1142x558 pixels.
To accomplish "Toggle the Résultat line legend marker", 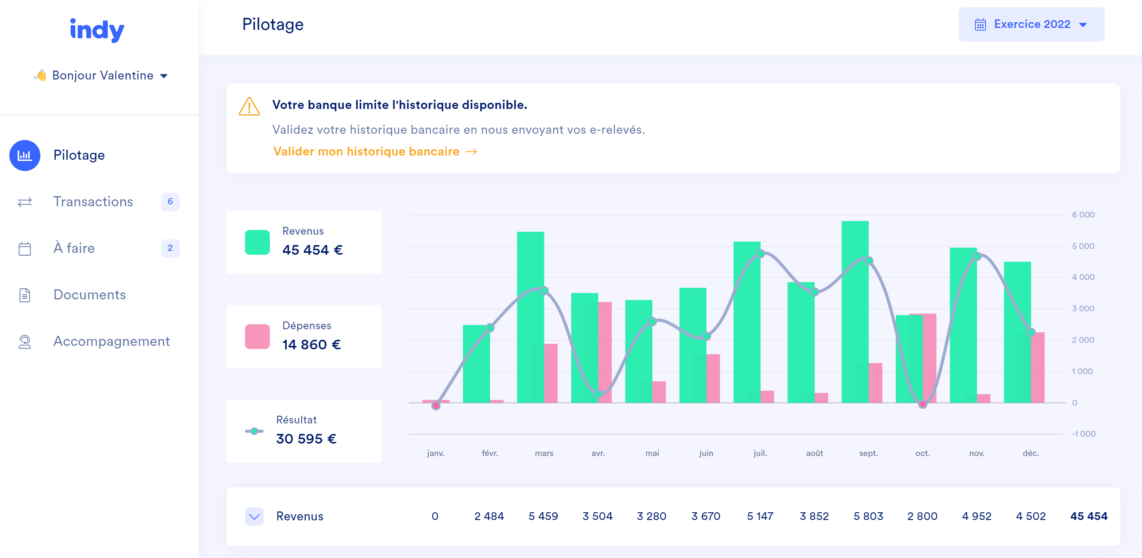I will pyautogui.click(x=254, y=431).
